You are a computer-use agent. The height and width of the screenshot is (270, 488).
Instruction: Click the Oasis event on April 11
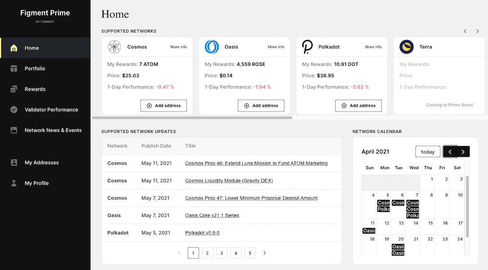click(369, 231)
